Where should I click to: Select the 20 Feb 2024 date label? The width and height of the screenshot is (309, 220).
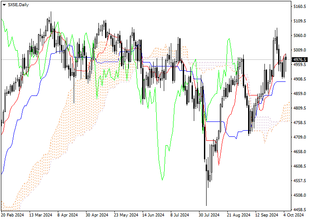(12, 215)
